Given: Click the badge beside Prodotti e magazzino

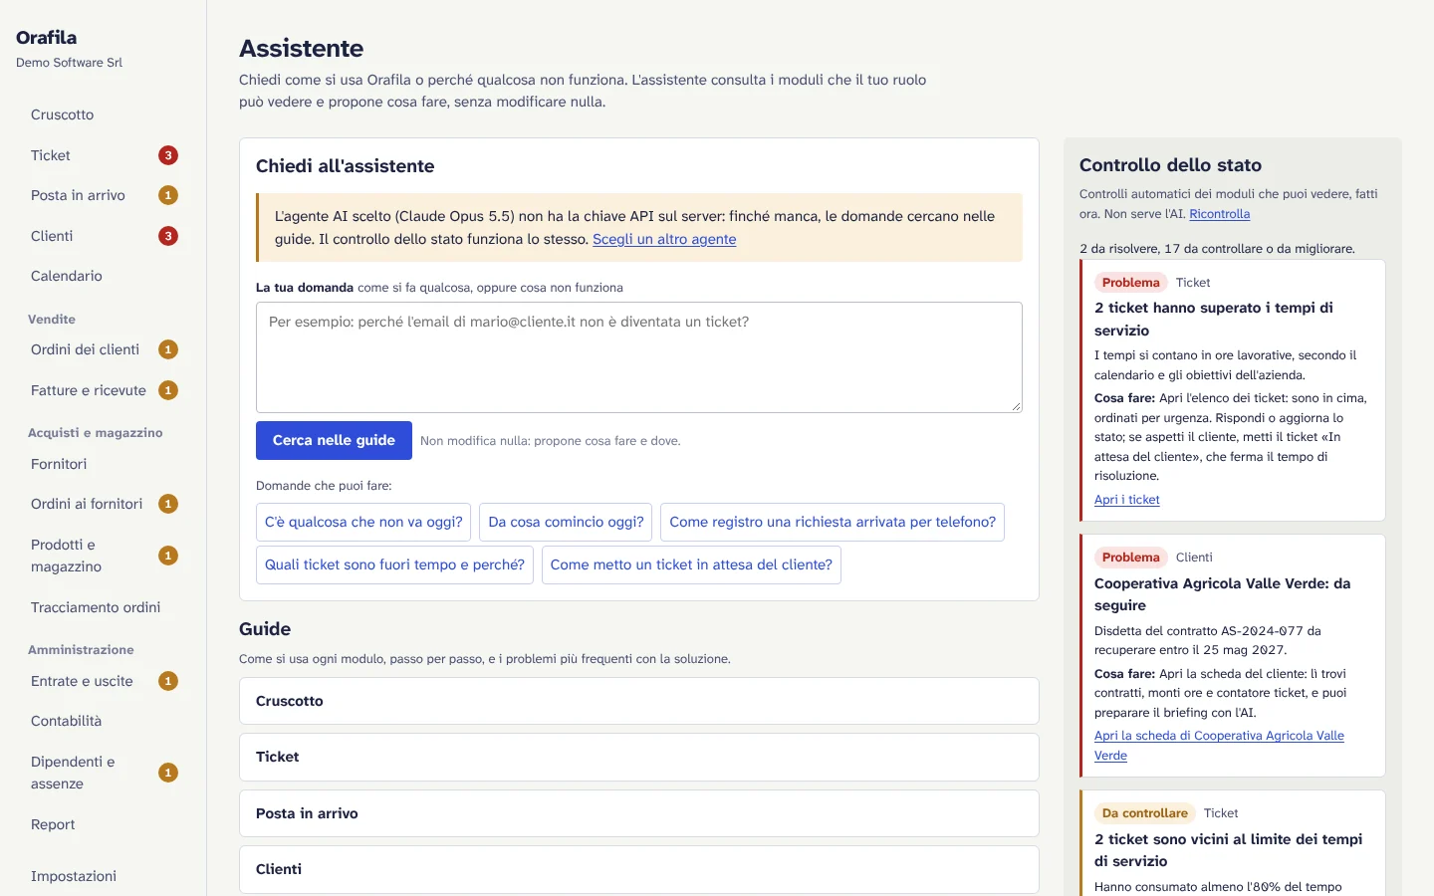Looking at the screenshot, I should [168, 556].
